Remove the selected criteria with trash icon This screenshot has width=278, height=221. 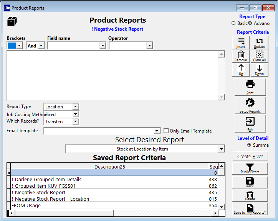click(x=241, y=56)
